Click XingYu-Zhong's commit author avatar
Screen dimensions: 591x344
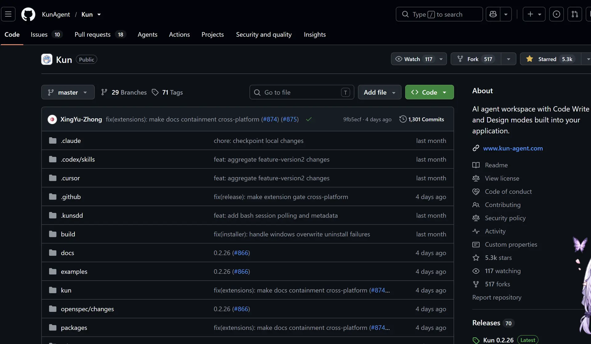click(52, 119)
